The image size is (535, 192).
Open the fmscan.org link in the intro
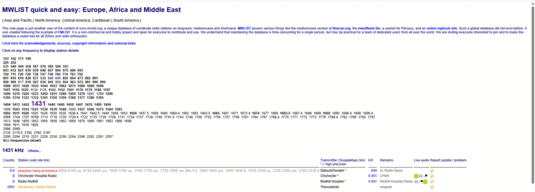(341, 28)
